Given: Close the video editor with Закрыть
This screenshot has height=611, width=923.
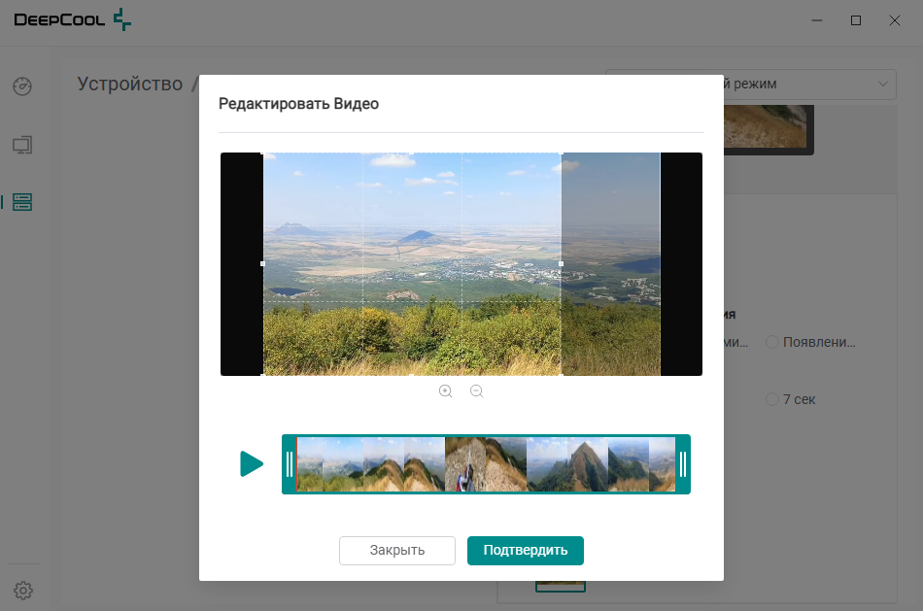Looking at the screenshot, I should click(397, 551).
